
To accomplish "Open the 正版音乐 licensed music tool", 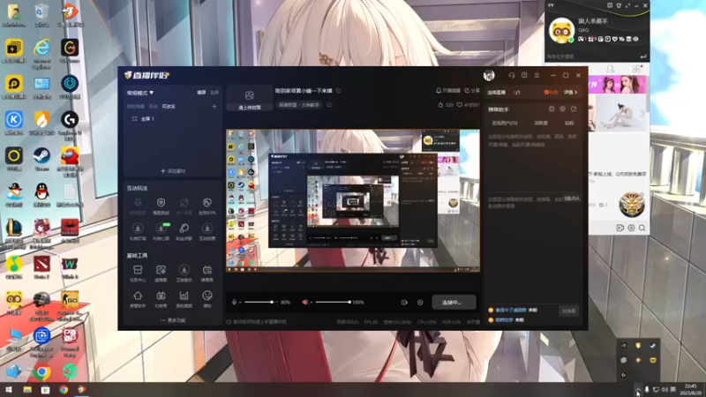I will [x=184, y=273].
